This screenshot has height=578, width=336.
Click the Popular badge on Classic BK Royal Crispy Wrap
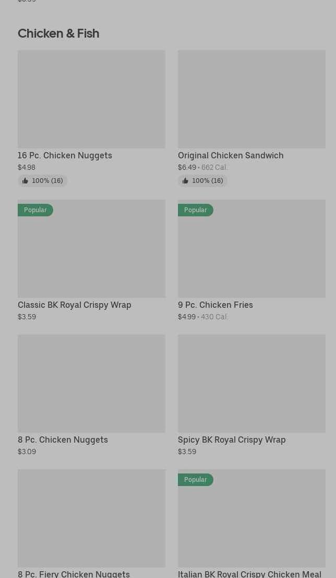tap(35, 210)
